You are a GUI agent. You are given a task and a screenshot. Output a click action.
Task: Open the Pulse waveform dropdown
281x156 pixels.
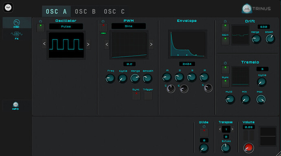[66, 26]
